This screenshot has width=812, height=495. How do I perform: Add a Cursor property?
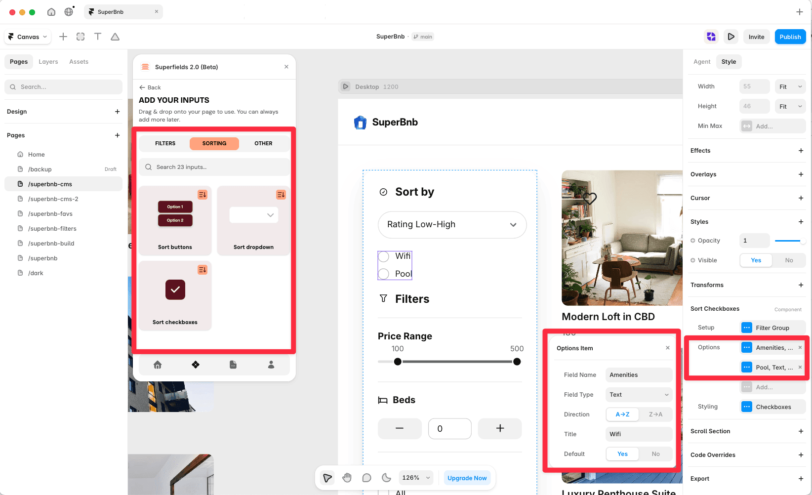click(801, 198)
